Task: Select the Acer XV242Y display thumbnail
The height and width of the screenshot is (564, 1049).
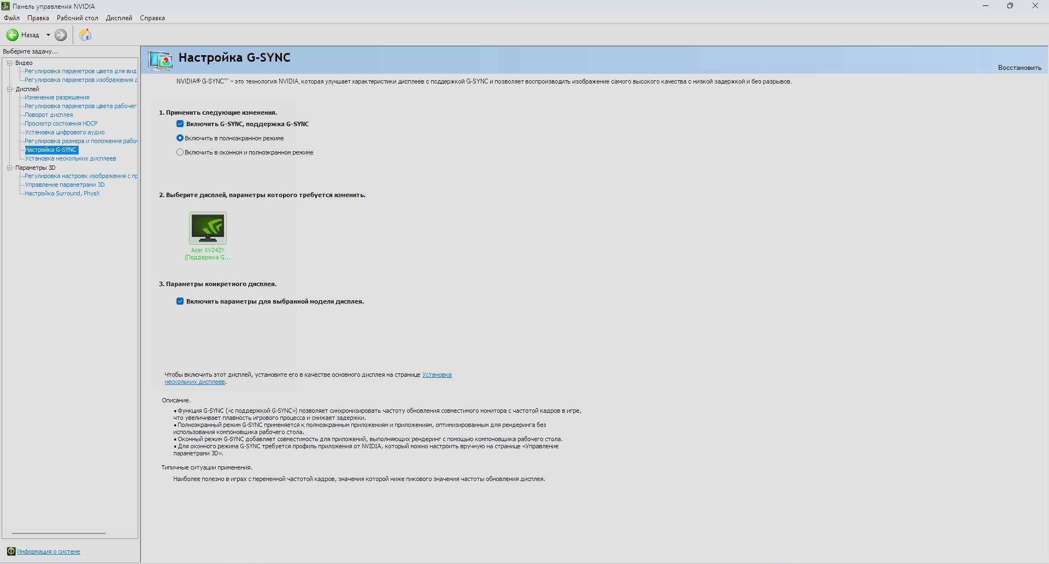Action: pos(208,228)
